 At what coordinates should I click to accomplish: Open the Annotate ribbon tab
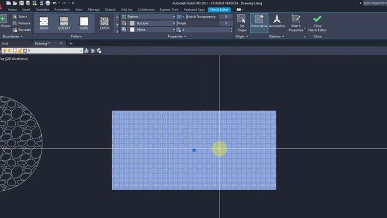click(42, 10)
